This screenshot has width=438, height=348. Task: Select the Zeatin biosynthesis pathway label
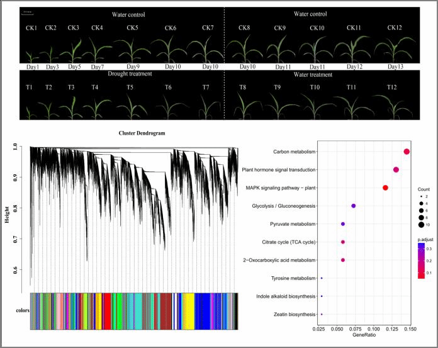(295, 314)
